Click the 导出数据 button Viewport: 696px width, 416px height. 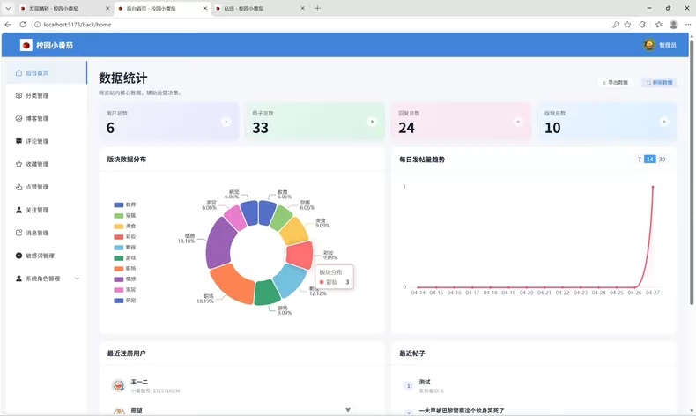tap(615, 83)
